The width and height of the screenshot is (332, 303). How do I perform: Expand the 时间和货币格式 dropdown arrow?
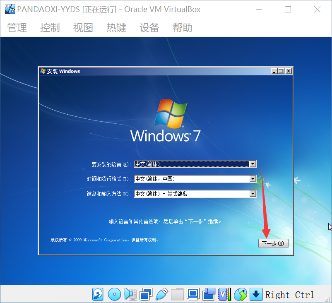(x=253, y=179)
